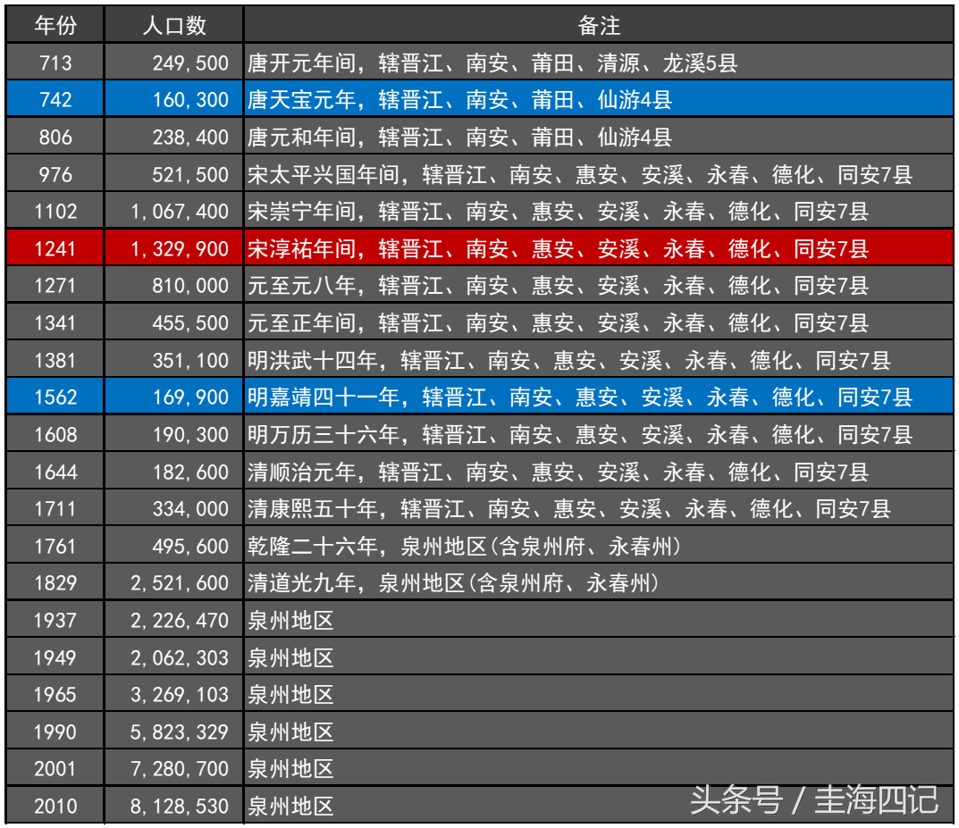Select population value 190,300
Viewport: 959px width, 828px height.
[190, 434]
